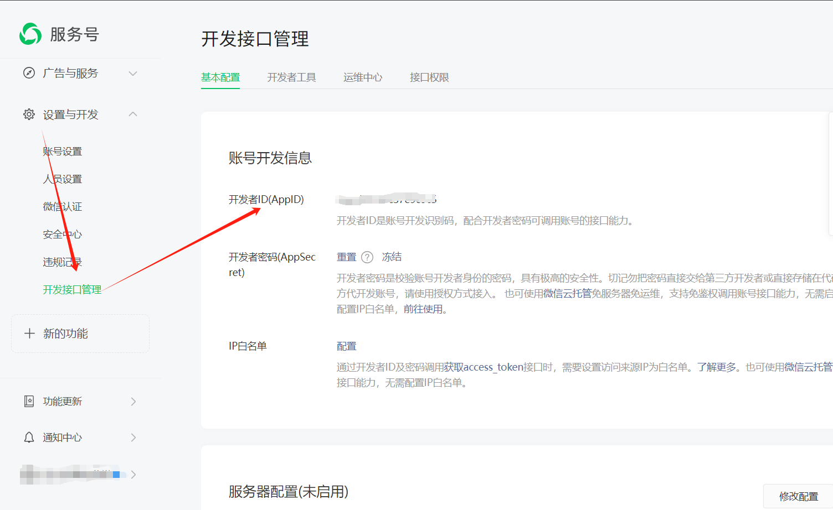Click the question mark help icon beside 重置
This screenshot has height=510, width=833.
tap(367, 257)
